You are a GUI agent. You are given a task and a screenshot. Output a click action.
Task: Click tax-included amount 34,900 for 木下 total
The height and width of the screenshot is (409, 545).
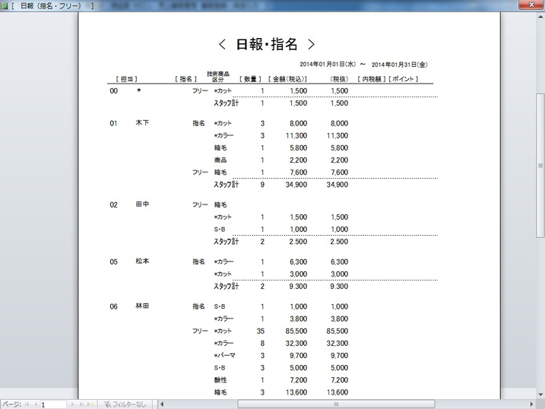click(x=296, y=185)
